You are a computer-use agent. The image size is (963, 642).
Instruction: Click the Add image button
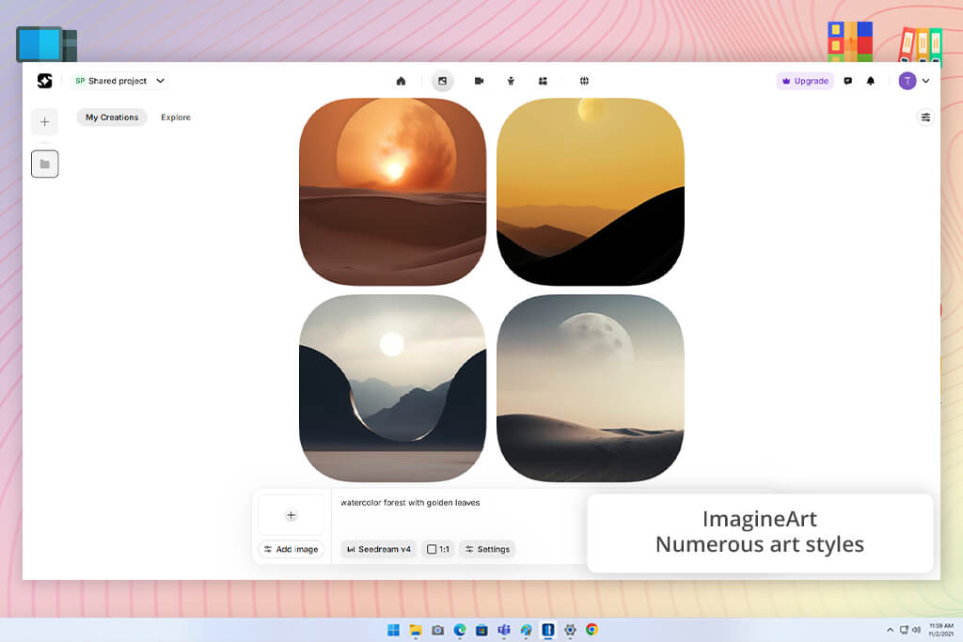(x=292, y=549)
